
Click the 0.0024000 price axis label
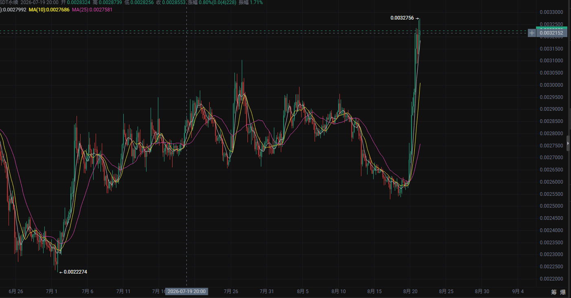551,230
